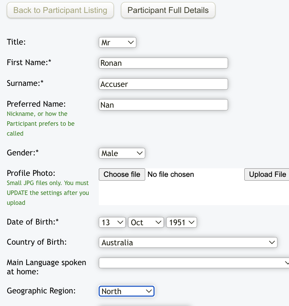
Task: Click the Surname input field
Action: click(163, 84)
